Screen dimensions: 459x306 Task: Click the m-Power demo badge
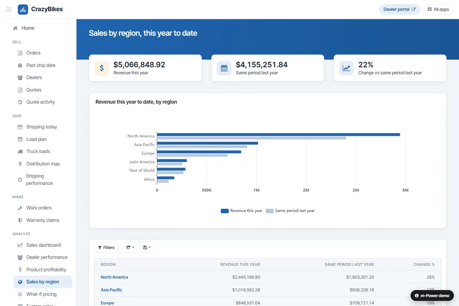pyautogui.click(x=432, y=296)
